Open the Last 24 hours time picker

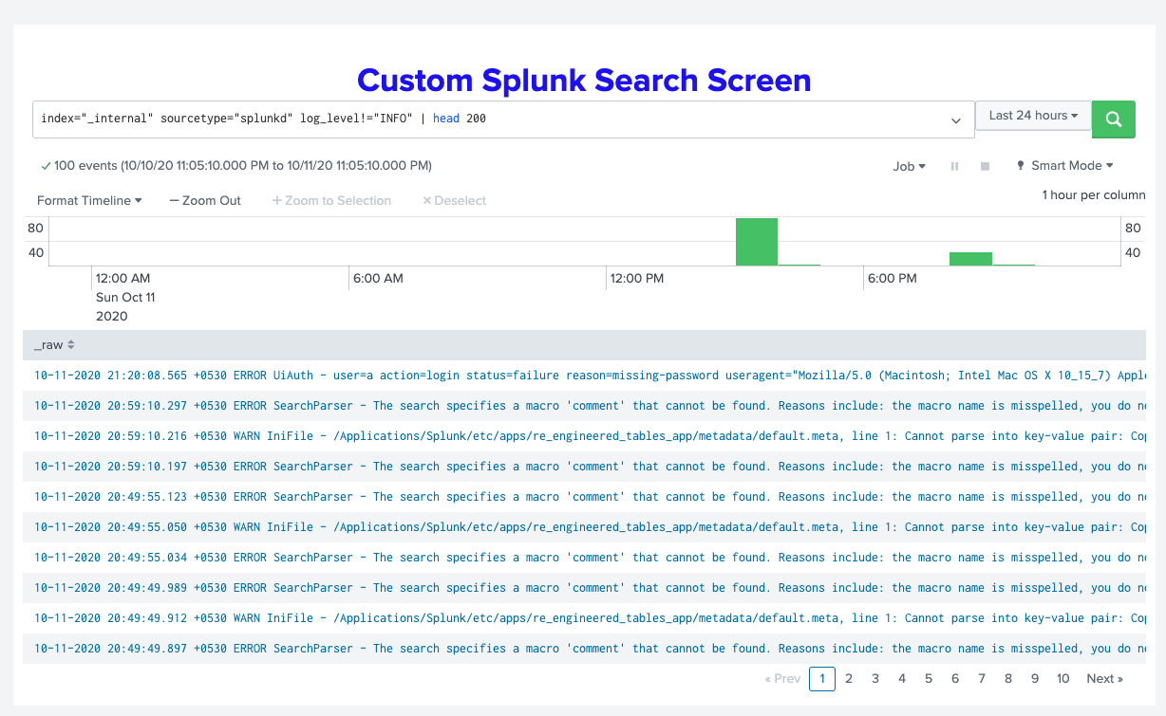point(1033,116)
